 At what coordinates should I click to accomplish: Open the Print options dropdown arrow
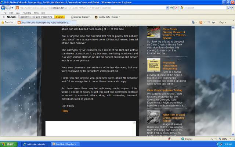tap(217, 22)
